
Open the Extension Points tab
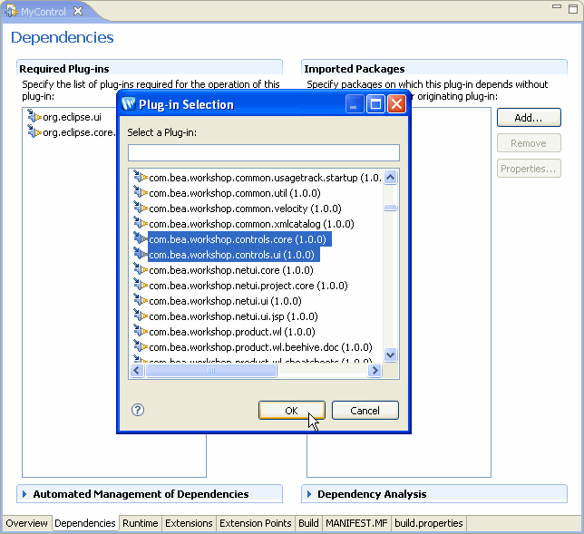pos(256,523)
